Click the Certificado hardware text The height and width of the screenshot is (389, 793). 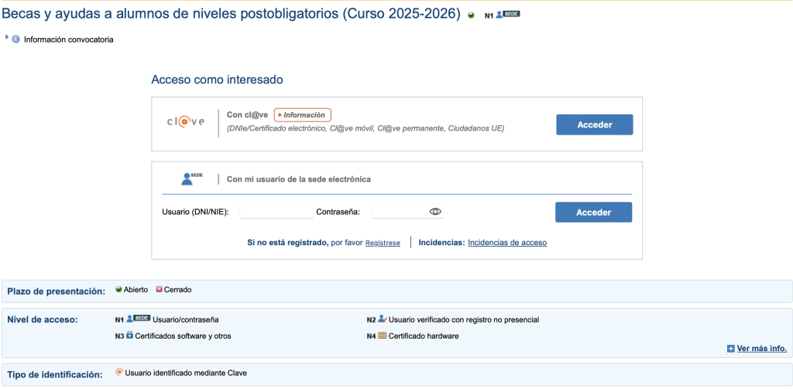click(x=424, y=336)
